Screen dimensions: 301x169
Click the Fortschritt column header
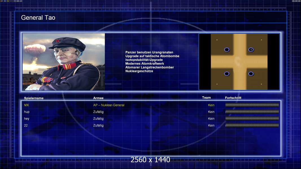[233, 98]
